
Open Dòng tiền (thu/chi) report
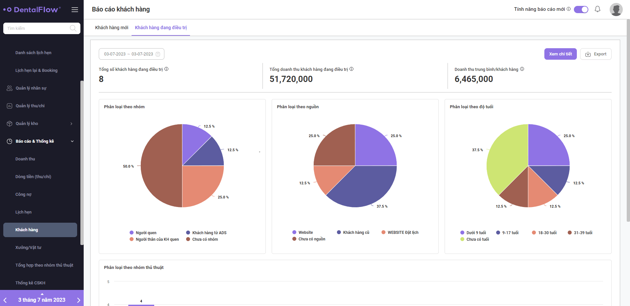tap(33, 177)
